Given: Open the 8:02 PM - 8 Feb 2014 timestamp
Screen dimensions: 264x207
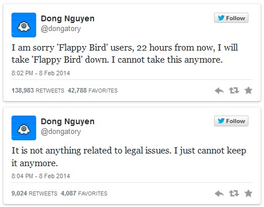Looking at the screenshot, I should pos(41,73).
